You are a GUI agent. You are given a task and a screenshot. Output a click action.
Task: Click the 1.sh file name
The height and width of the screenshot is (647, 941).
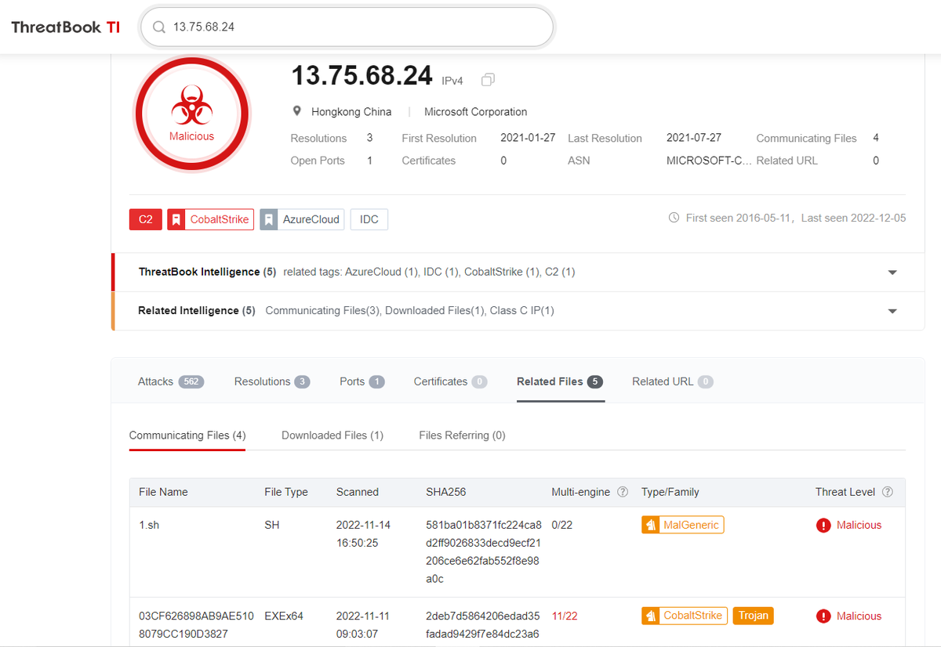[149, 525]
